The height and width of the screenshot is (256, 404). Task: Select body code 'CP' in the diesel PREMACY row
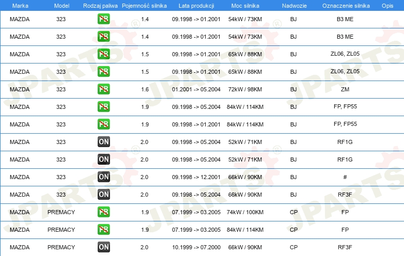pos(293,247)
